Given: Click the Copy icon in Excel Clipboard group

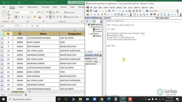Looking at the screenshot, I should [9, 15].
